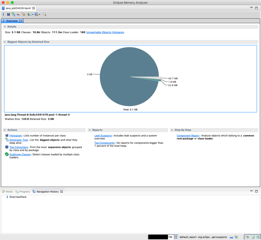
Task: Click the Total: 3.1 GB label
Action: click(x=130, y=110)
